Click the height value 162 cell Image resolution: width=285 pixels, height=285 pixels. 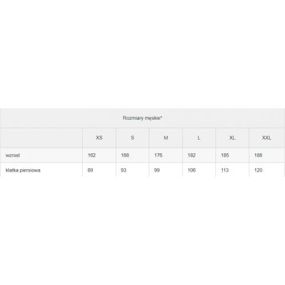(99, 156)
